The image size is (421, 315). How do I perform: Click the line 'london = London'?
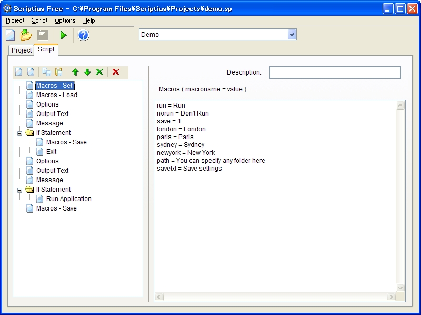pos(181,129)
